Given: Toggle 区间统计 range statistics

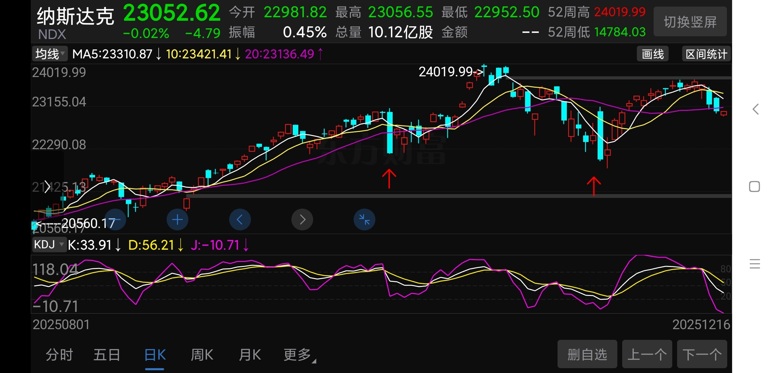Looking at the screenshot, I should coord(706,54).
